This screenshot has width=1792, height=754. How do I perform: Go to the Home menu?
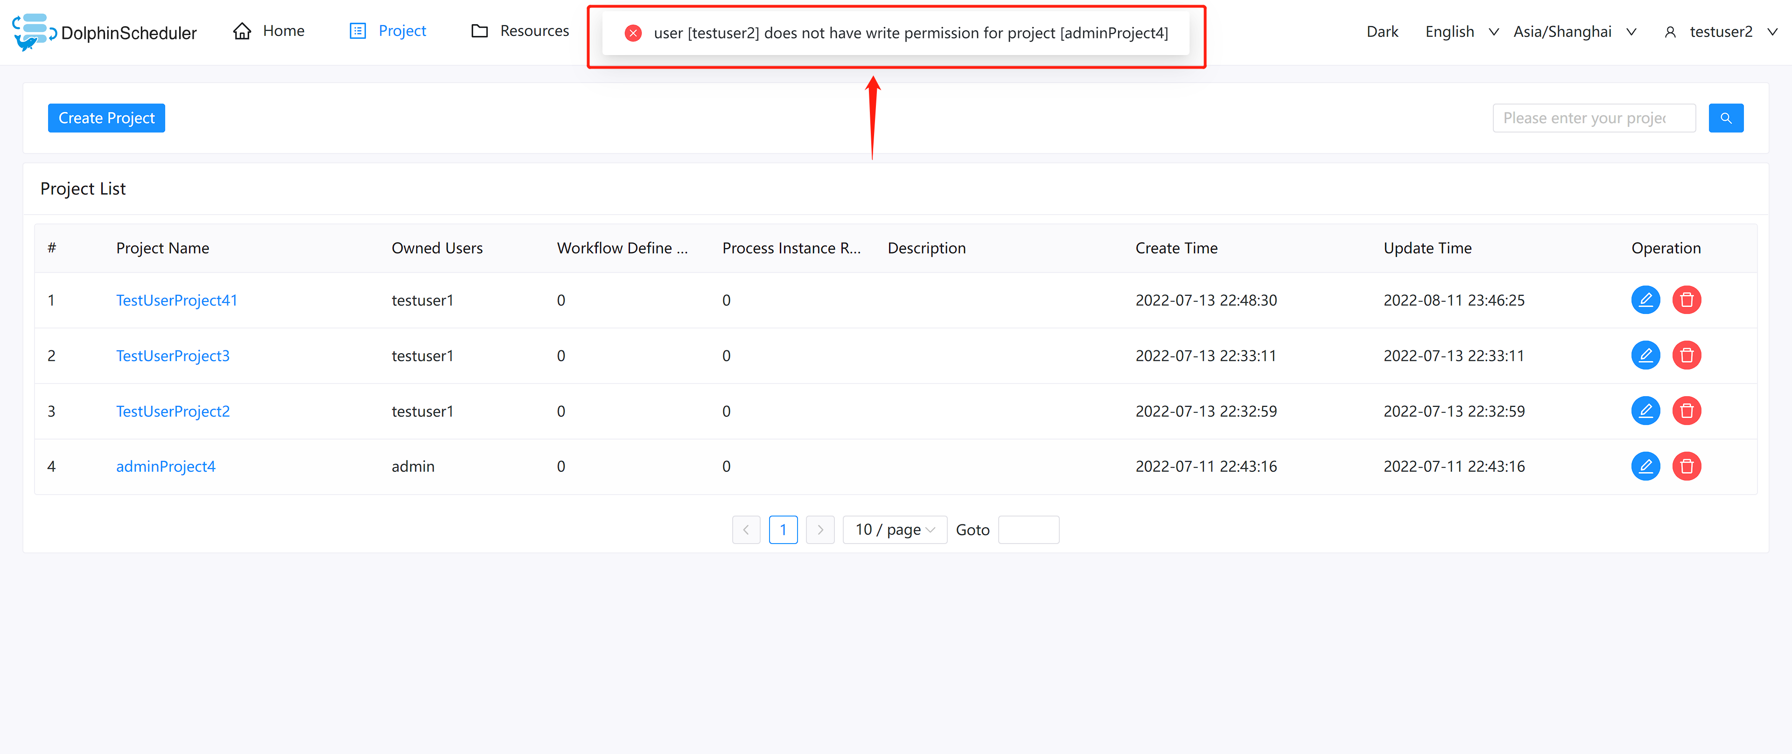coord(269,31)
